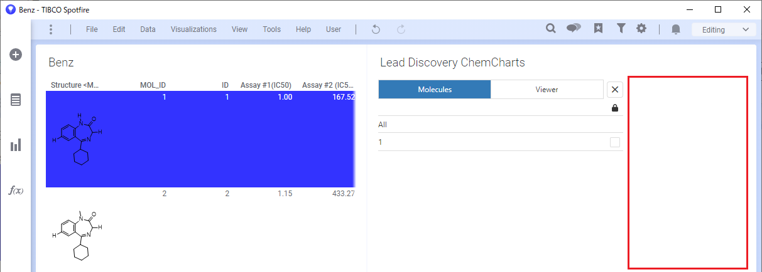Undo the last action

(376, 29)
